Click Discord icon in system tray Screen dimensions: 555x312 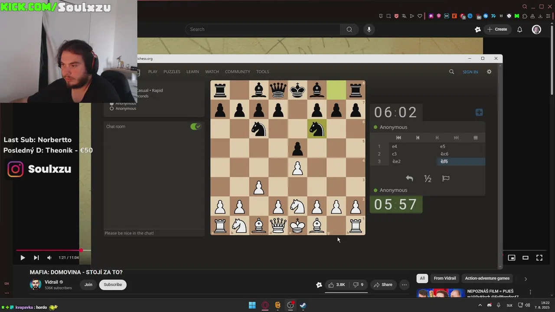point(490,305)
